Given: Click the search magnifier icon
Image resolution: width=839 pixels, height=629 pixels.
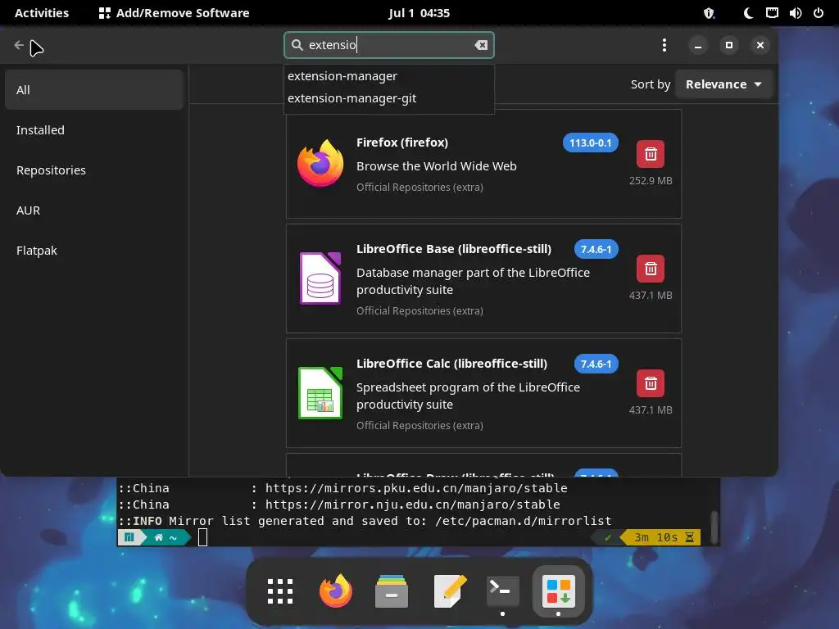Looking at the screenshot, I should coord(297,45).
